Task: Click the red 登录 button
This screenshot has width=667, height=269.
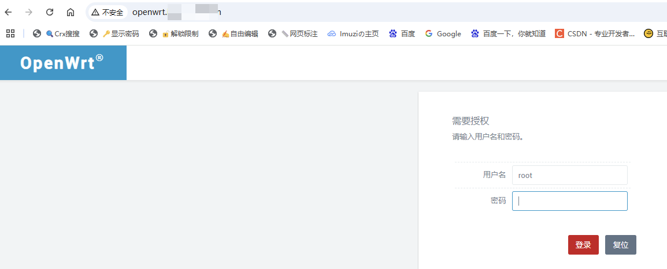Action: pyautogui.click(x=583, y=245)
